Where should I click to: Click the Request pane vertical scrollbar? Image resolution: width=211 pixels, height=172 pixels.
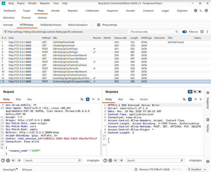[101, 142]
